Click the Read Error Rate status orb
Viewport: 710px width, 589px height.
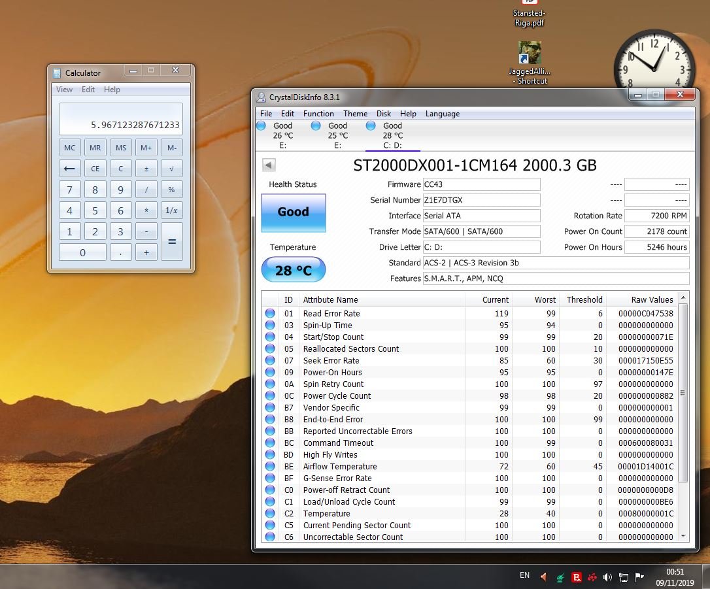pos(270,314)
